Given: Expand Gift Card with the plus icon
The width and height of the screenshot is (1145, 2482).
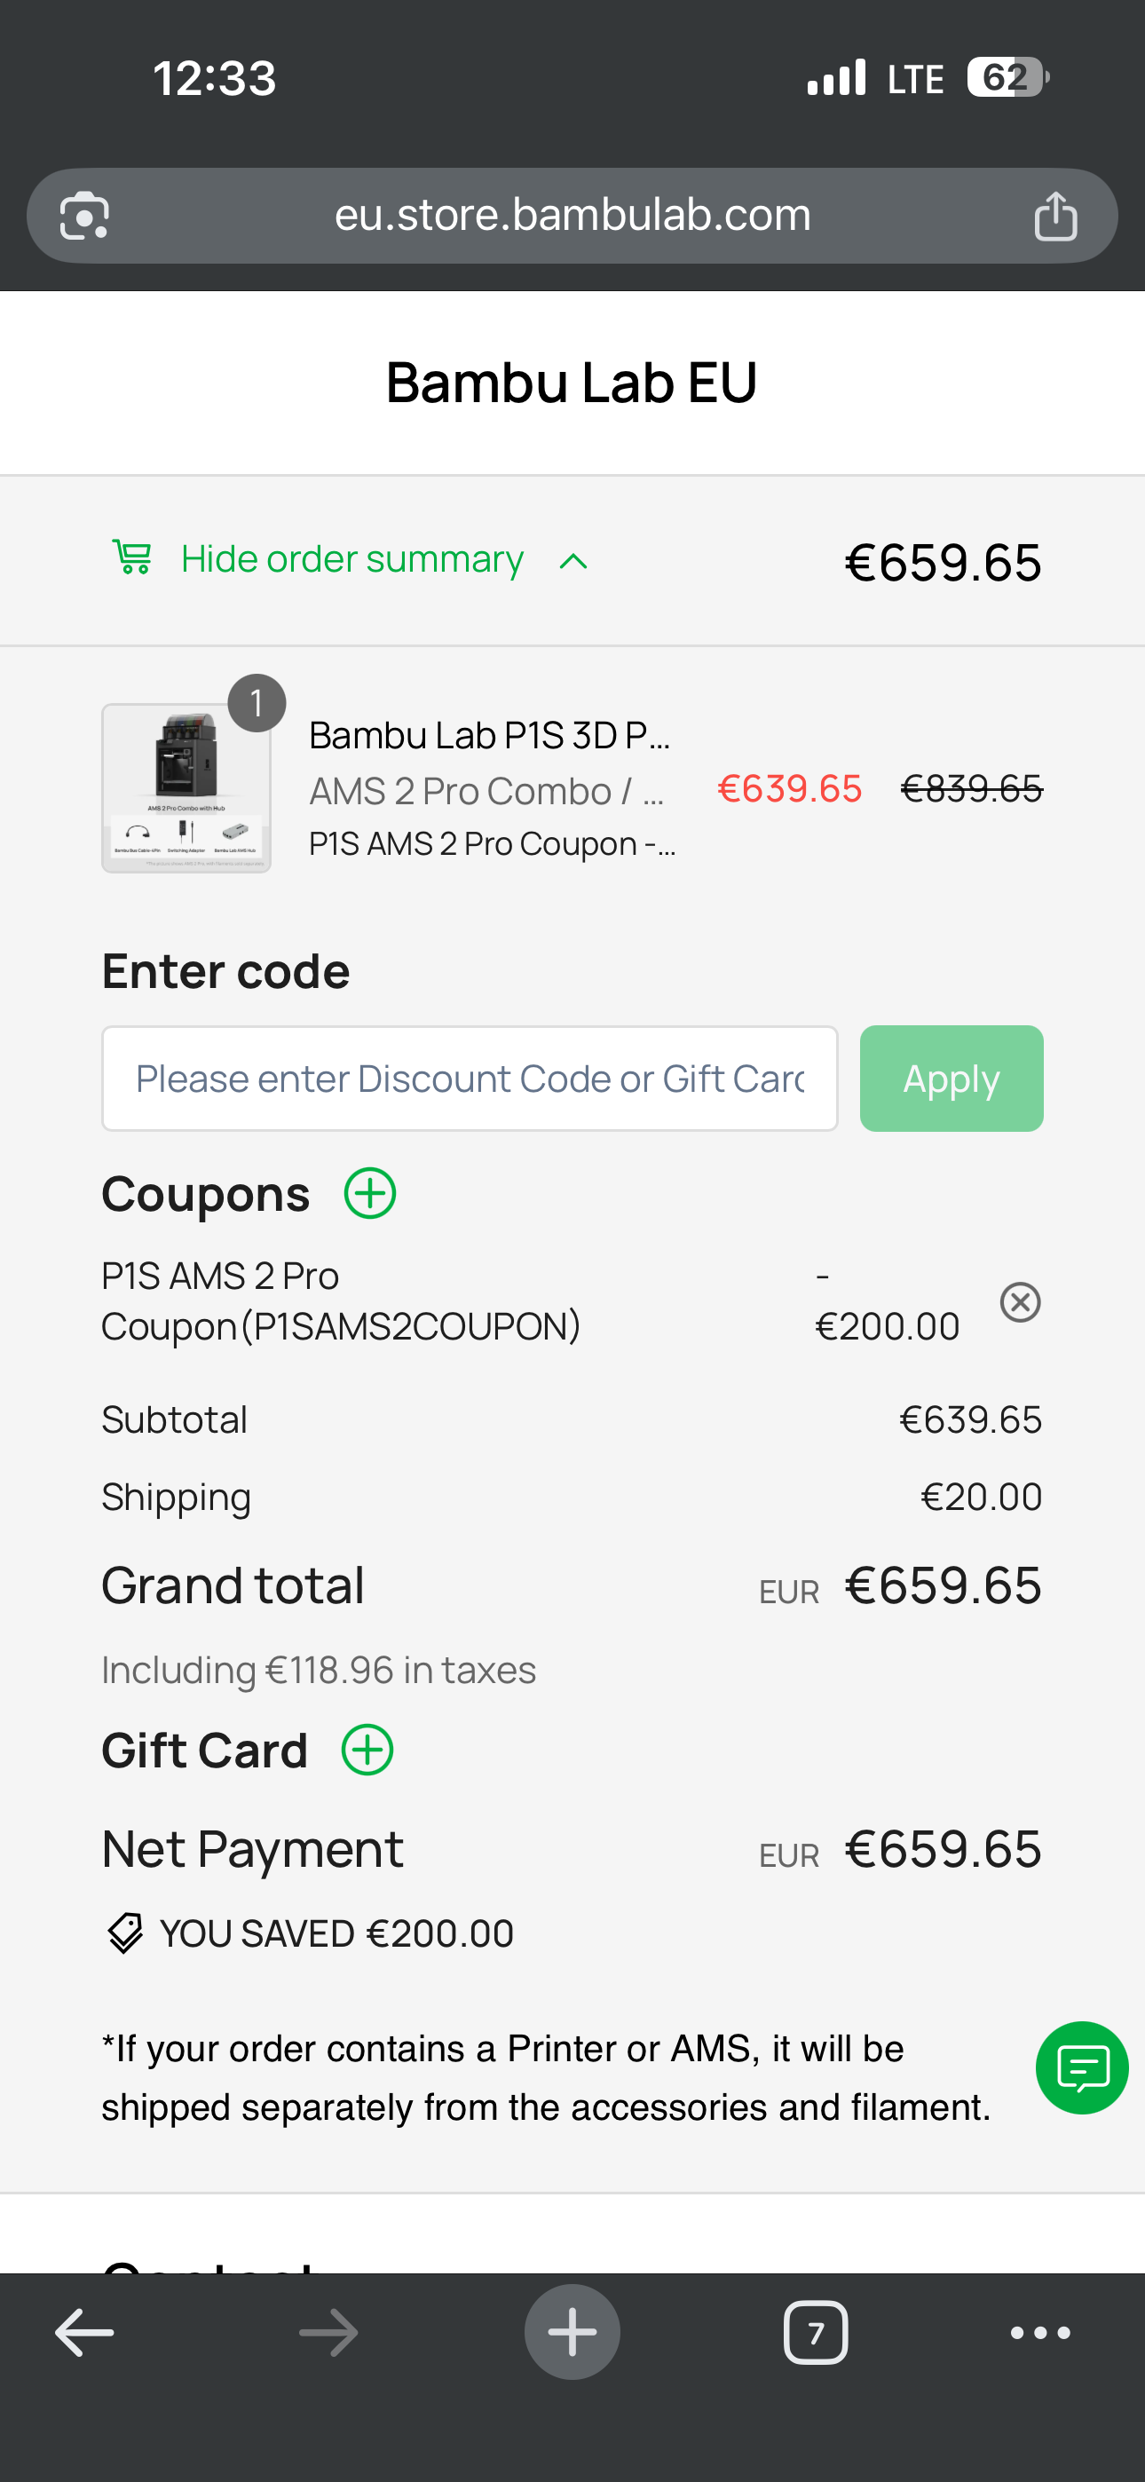Looking at the screenshot, I should pos(367,1750).
